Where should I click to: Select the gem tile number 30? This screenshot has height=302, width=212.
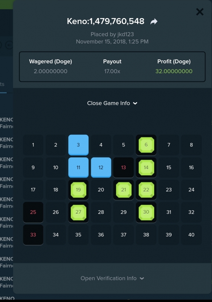point(146,212)
